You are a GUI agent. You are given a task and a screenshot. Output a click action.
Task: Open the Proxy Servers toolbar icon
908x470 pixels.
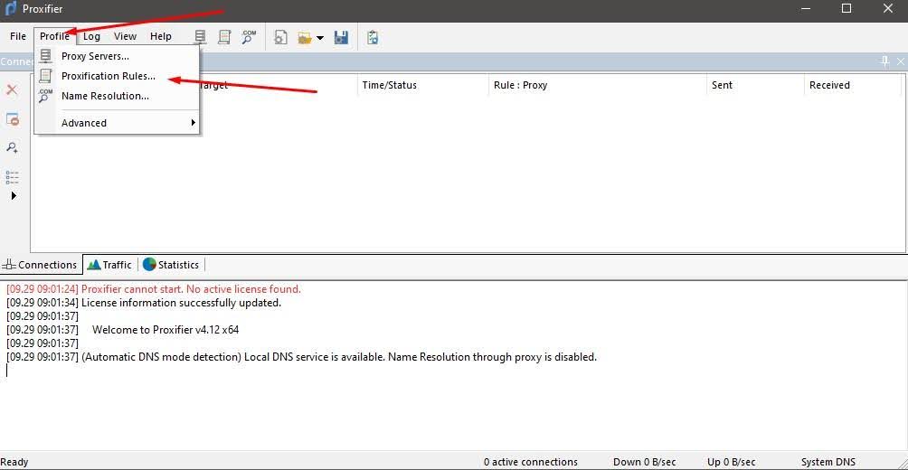(x=201, y=37)
